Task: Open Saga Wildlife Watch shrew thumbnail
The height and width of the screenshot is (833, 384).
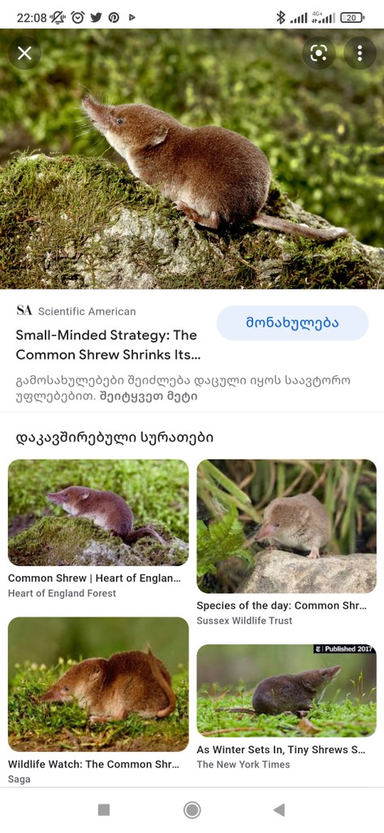Action: point(98,684)
